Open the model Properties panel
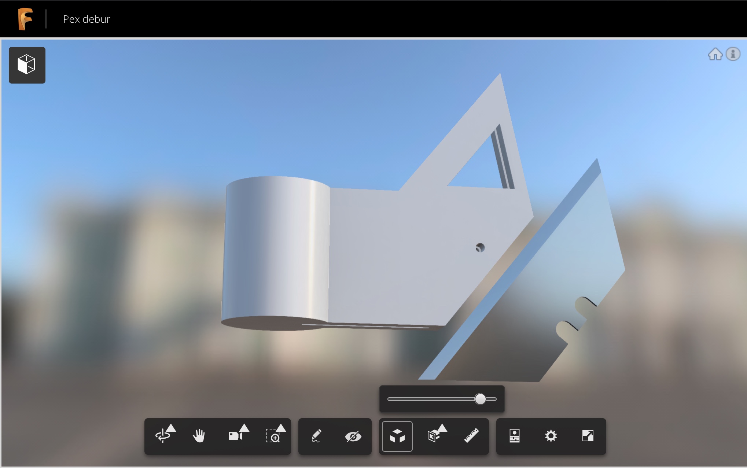The width and height of the screenshot is (747, 468). coord(515,436)
